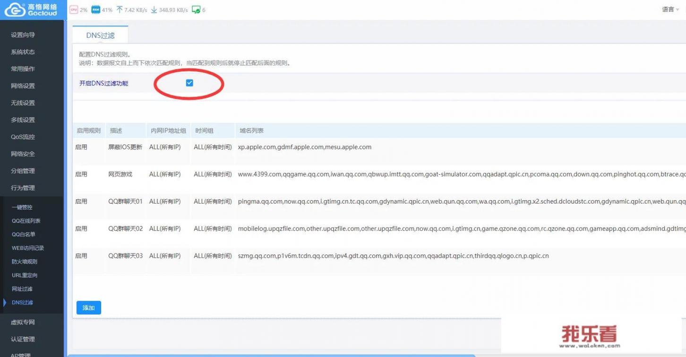Click szmg.qq.com domain list cell

(x=393, y=256)
